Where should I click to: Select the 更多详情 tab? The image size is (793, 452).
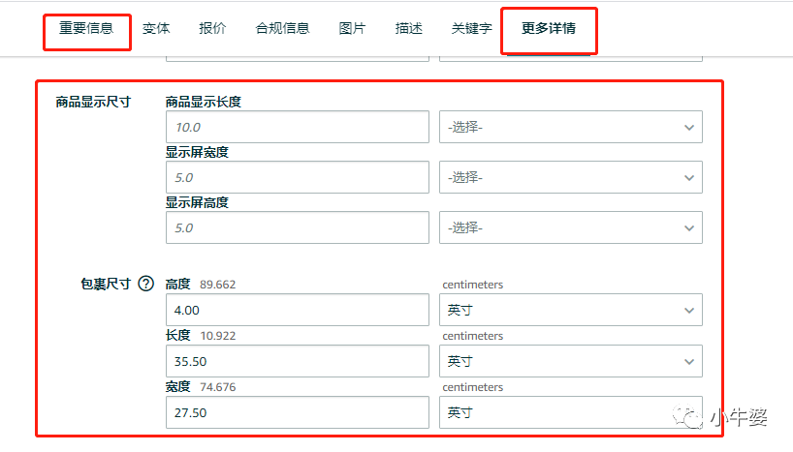coord(549,28)
